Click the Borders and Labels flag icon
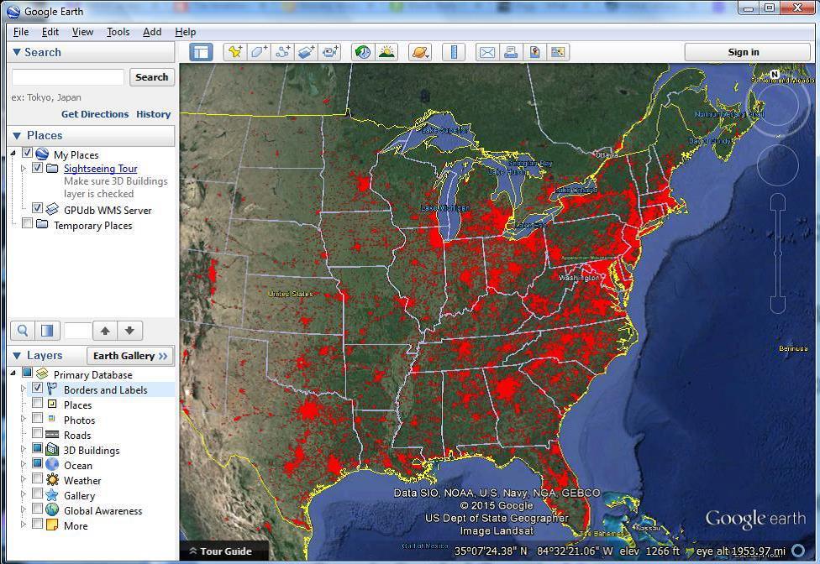Viewport: 820px width, 564px height. pos(52,389)
